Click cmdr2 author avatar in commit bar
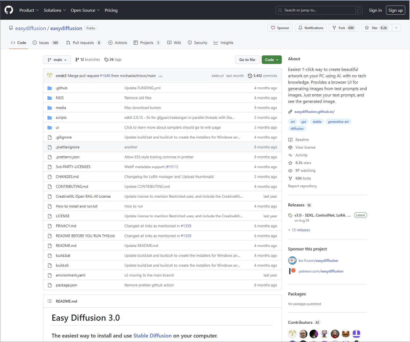 (x=50, y=76)
